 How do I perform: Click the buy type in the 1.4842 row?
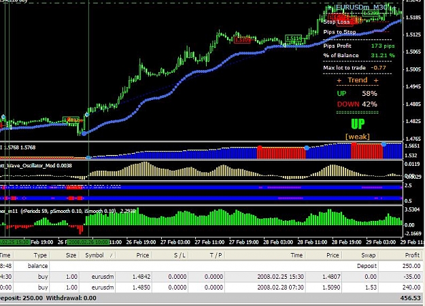click(x=43, y=277)
